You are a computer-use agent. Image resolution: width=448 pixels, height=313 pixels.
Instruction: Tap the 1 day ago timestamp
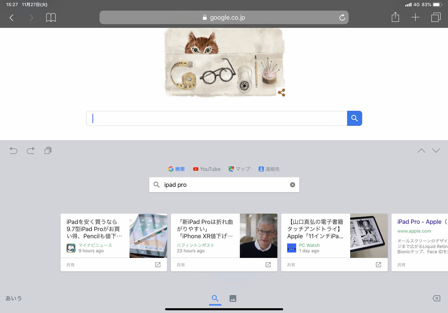point(309,251)
